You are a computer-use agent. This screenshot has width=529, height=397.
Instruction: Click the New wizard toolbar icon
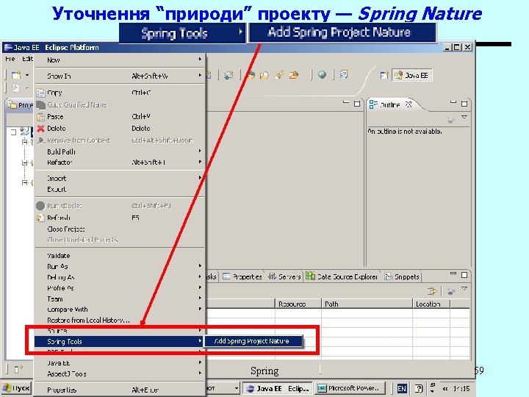pyautogui.click(x=16, y=75)
